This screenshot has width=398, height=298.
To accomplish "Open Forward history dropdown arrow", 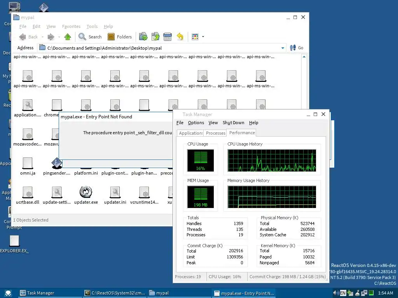I will coord(59,37).
